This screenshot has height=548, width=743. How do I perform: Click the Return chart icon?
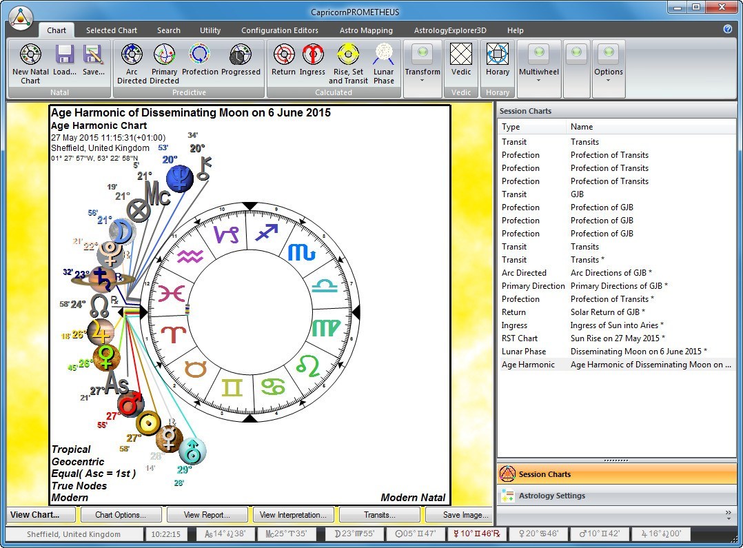coord(284,54)
